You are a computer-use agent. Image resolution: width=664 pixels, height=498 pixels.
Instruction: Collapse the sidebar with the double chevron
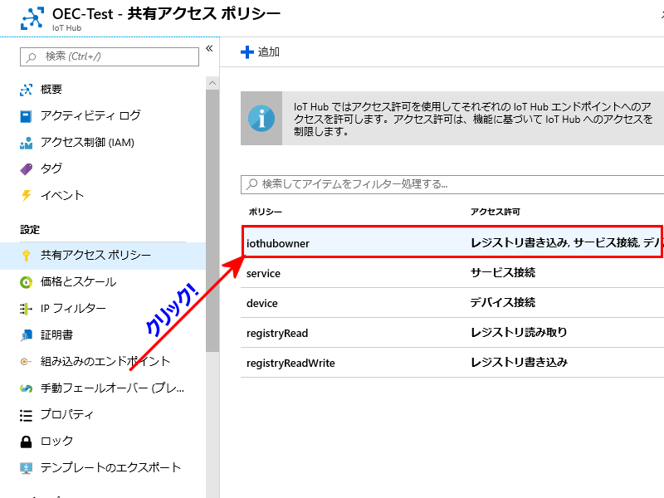(209, 49)
